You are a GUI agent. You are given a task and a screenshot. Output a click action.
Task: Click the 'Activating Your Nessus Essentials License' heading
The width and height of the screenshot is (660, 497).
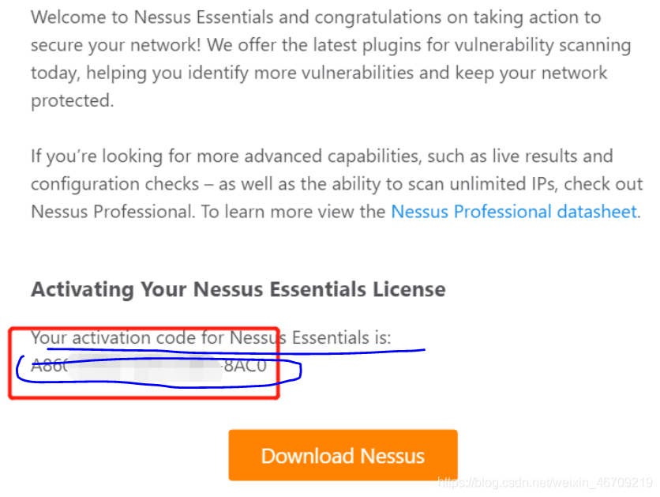pos(238,289)
